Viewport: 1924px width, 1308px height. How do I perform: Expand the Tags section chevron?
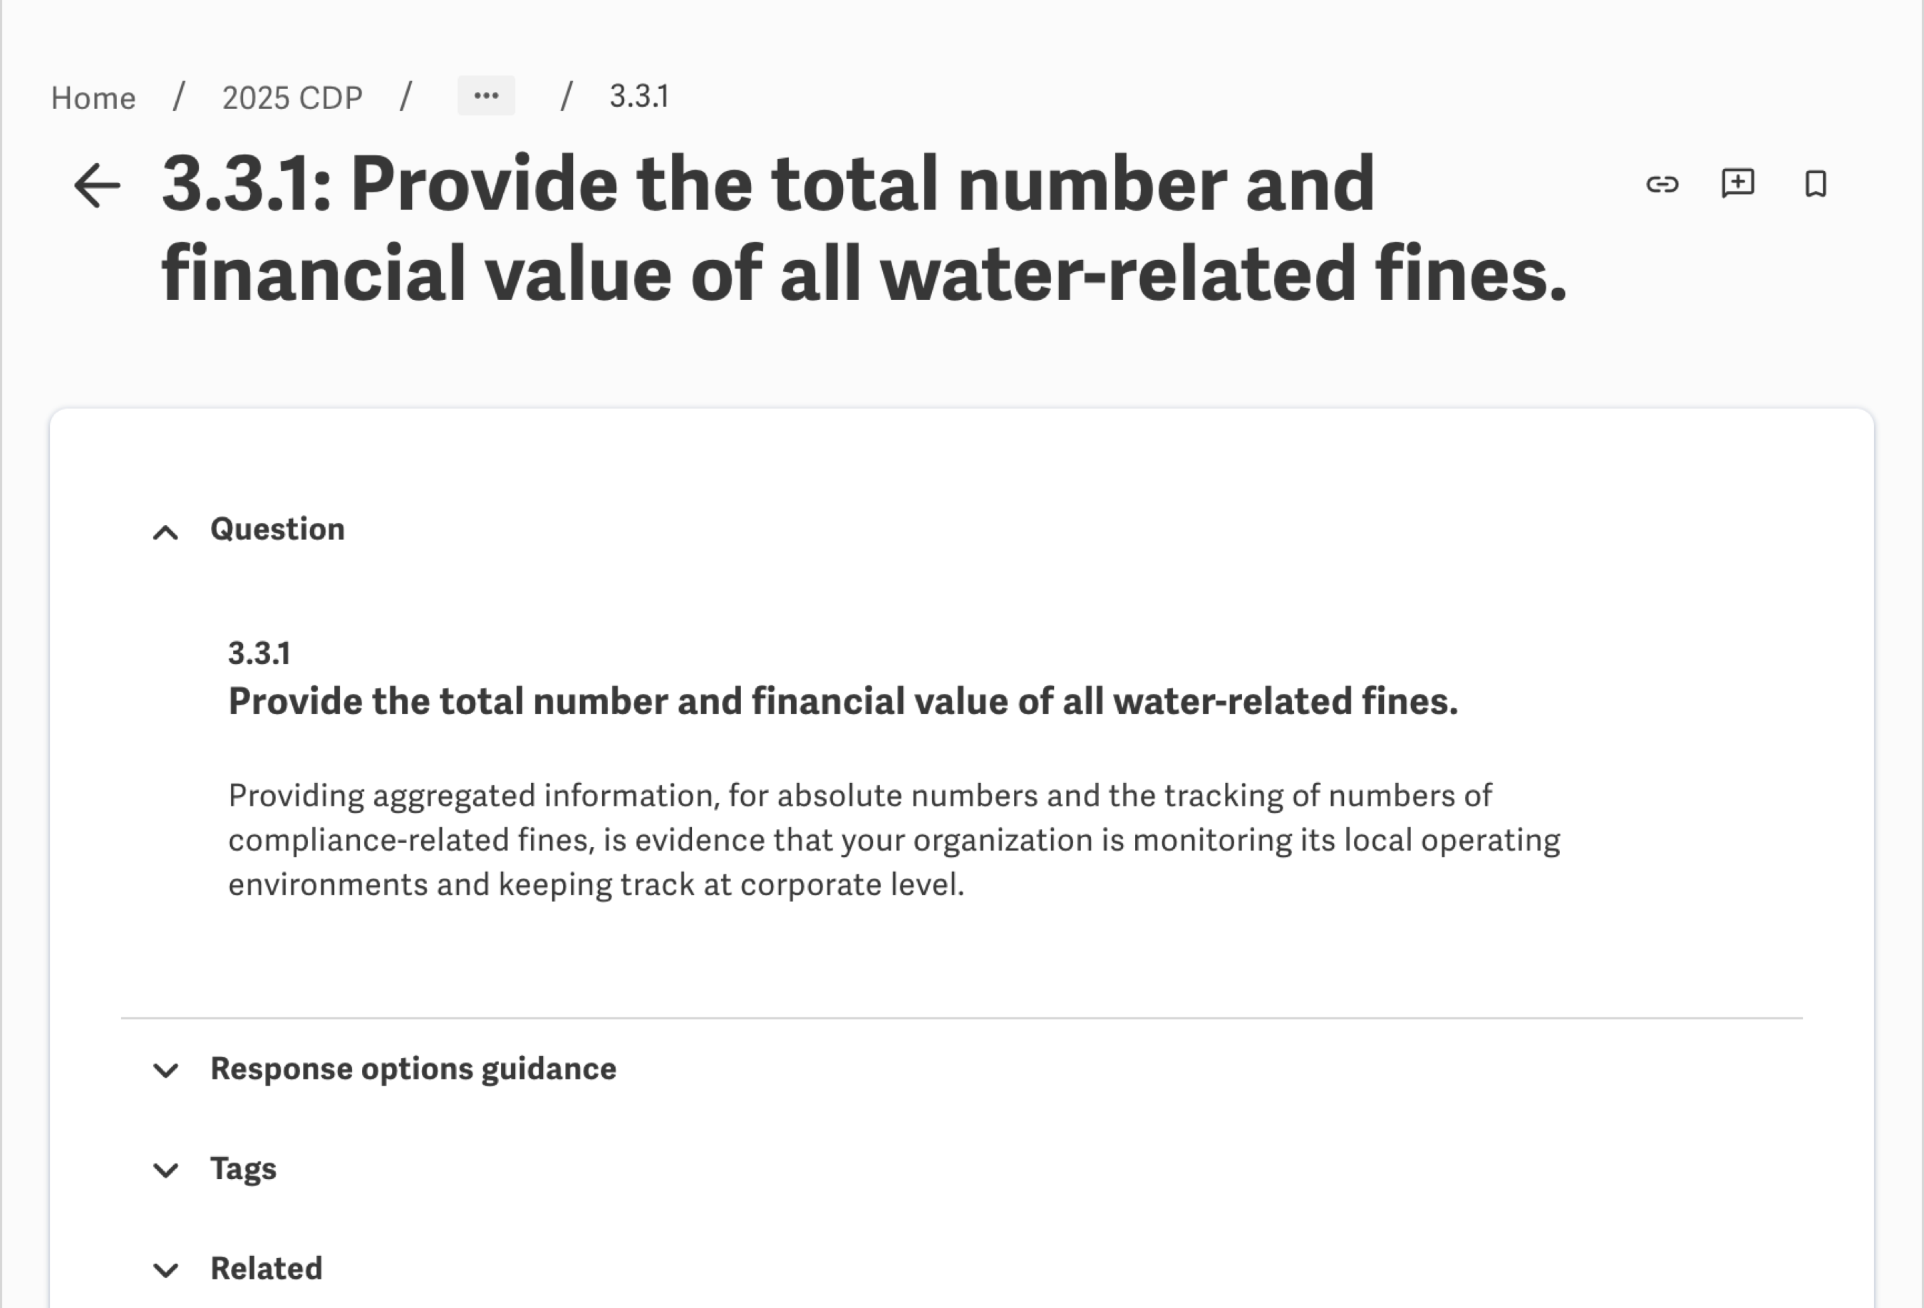point(165,1170)
